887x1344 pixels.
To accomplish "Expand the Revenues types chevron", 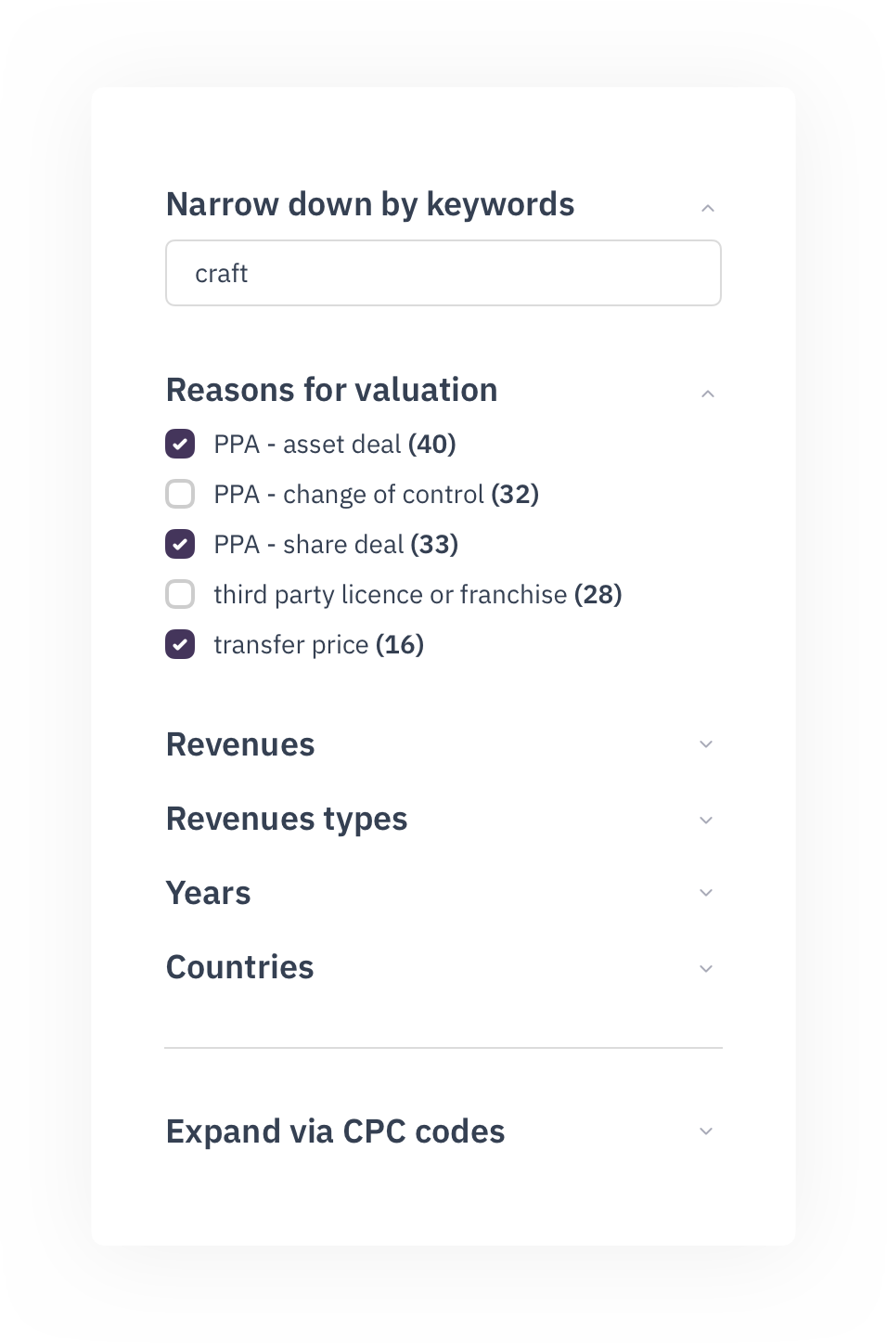I will pyautogui.click(x=706, y=821).
